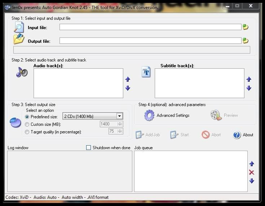The image size is (265, 206).
Task: Click Abort button text
Action: pos(216,135)
